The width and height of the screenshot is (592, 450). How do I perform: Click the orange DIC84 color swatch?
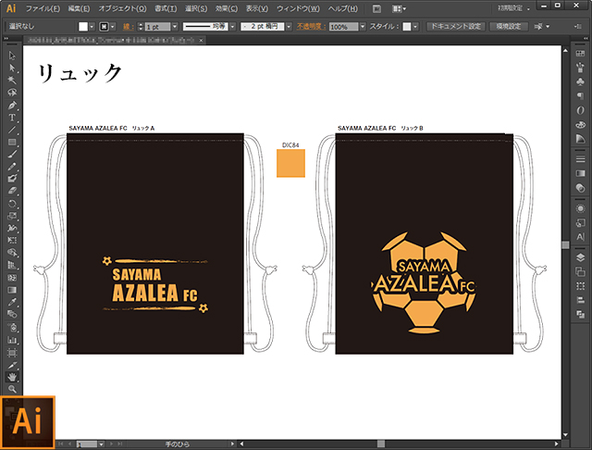tap(291, 164)
